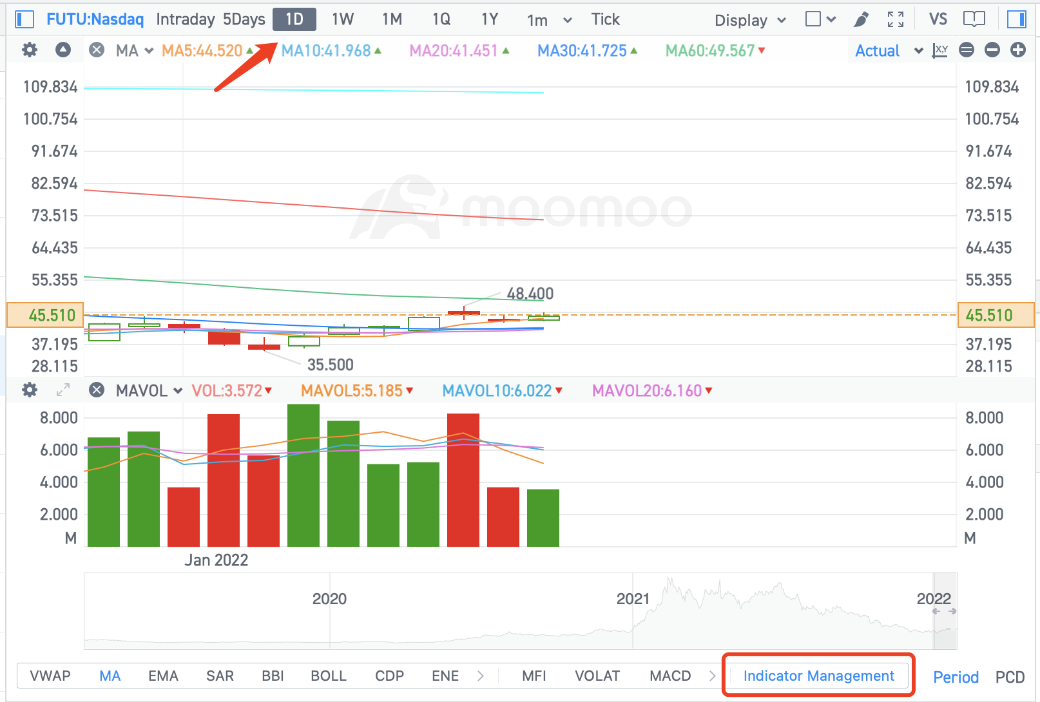
Task: Toggle the EMA indicator
Action: tap(163, 676)
